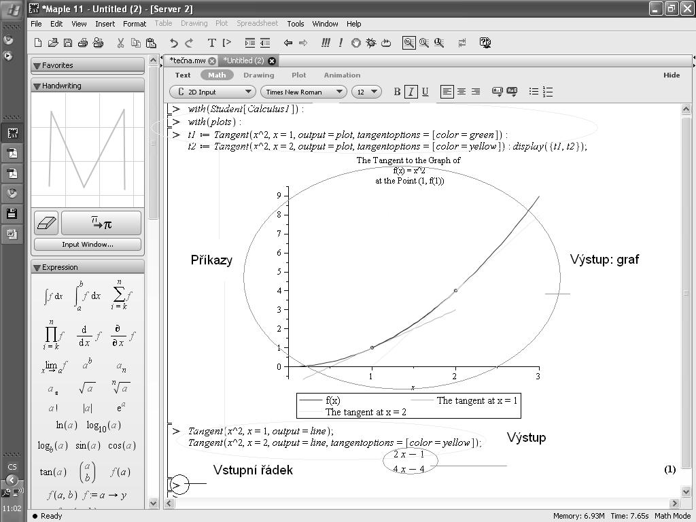Close the tečna.mw tab
The image size is (696, 522).
click(212, 60)
